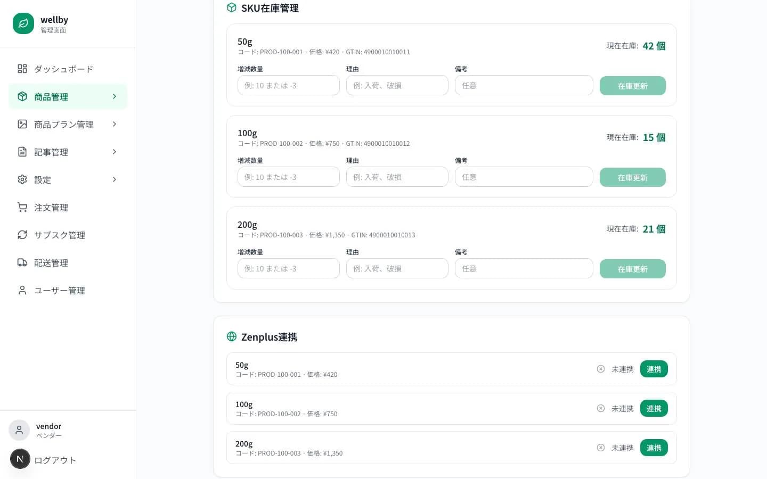The height and width of the screenshot is (479, 767).
Task: Click the 商品プラン管理 image icon
Action: coord(22,124)
